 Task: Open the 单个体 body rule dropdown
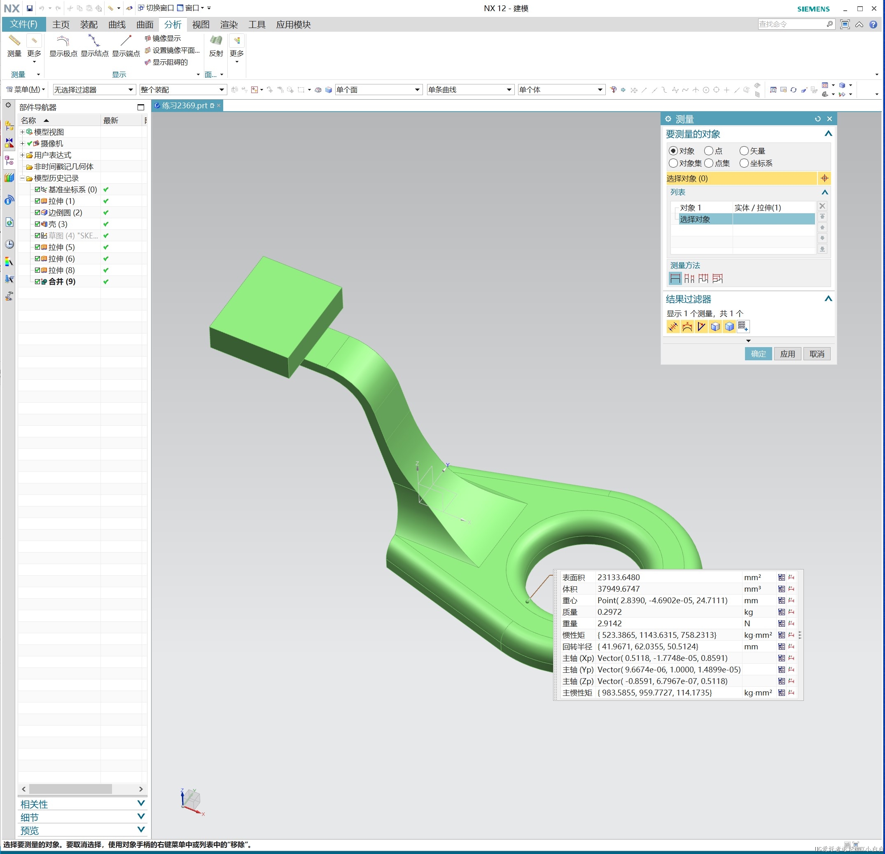pos(561,89)
